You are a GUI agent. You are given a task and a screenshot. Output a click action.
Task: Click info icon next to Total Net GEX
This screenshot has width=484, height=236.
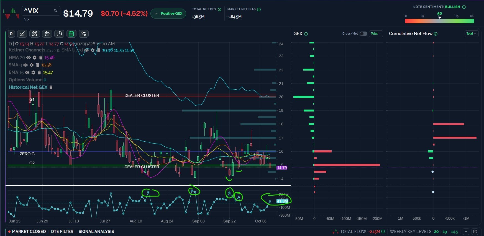219,9
